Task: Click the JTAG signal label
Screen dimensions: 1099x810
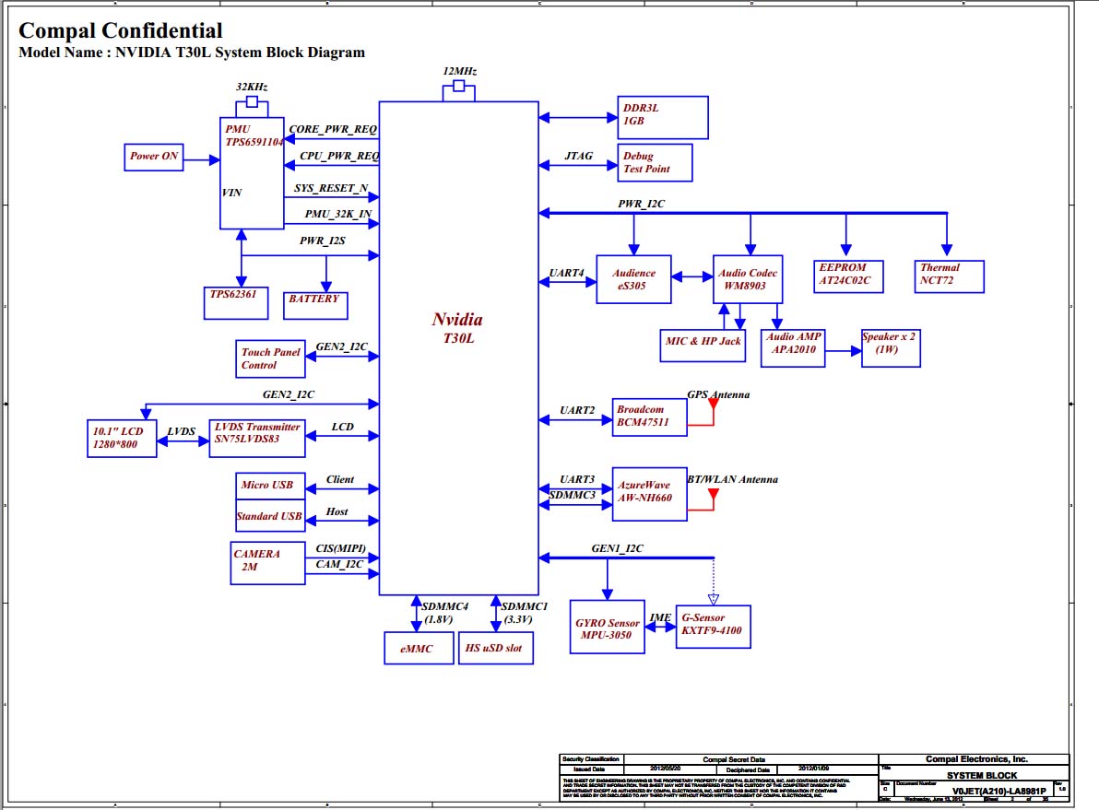Action: click(579, 156)
